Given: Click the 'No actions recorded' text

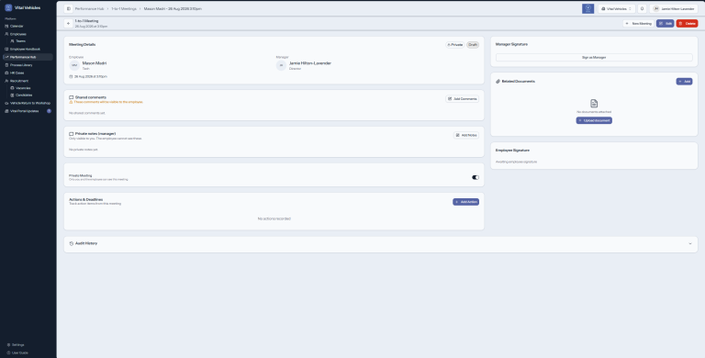Looking at the screenshot, I should pos(274,218).
